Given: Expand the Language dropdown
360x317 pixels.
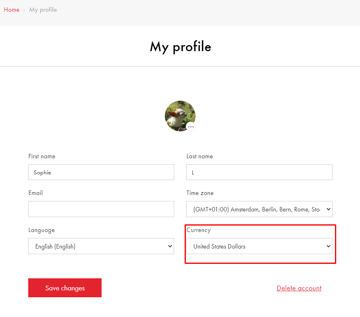Looking at the screenshot, I should (101, 246).
